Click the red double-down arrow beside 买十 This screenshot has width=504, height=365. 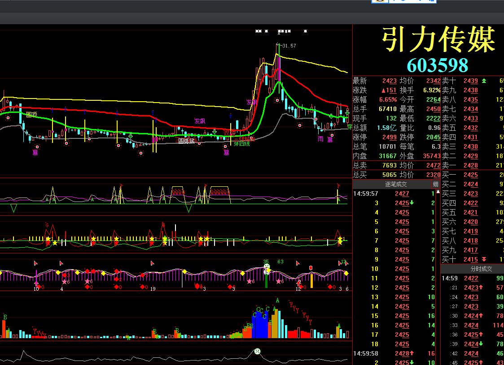click(484, 259)
